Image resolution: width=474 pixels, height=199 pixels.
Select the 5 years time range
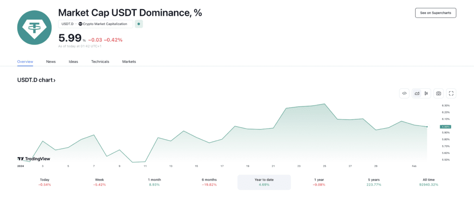click(x=373, y=182)
